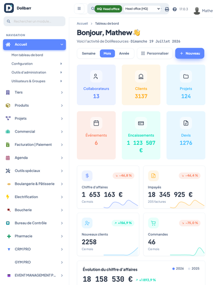Expand the Commercial menu chevron
This screenshot has height=285, width=213.
click(x=62, y=131)
